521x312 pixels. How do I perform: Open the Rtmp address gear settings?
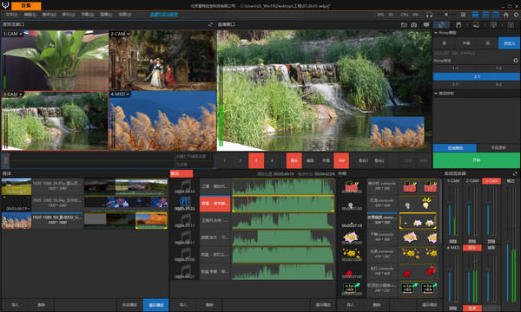pyautogui.click(x=516, y=61)
